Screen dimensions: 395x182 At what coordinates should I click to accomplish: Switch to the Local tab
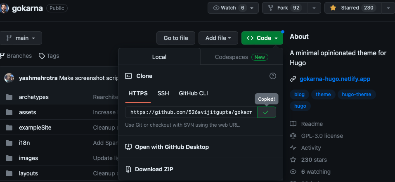tap(159, 57)
